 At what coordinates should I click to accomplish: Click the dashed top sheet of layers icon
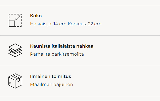[15, 47]
